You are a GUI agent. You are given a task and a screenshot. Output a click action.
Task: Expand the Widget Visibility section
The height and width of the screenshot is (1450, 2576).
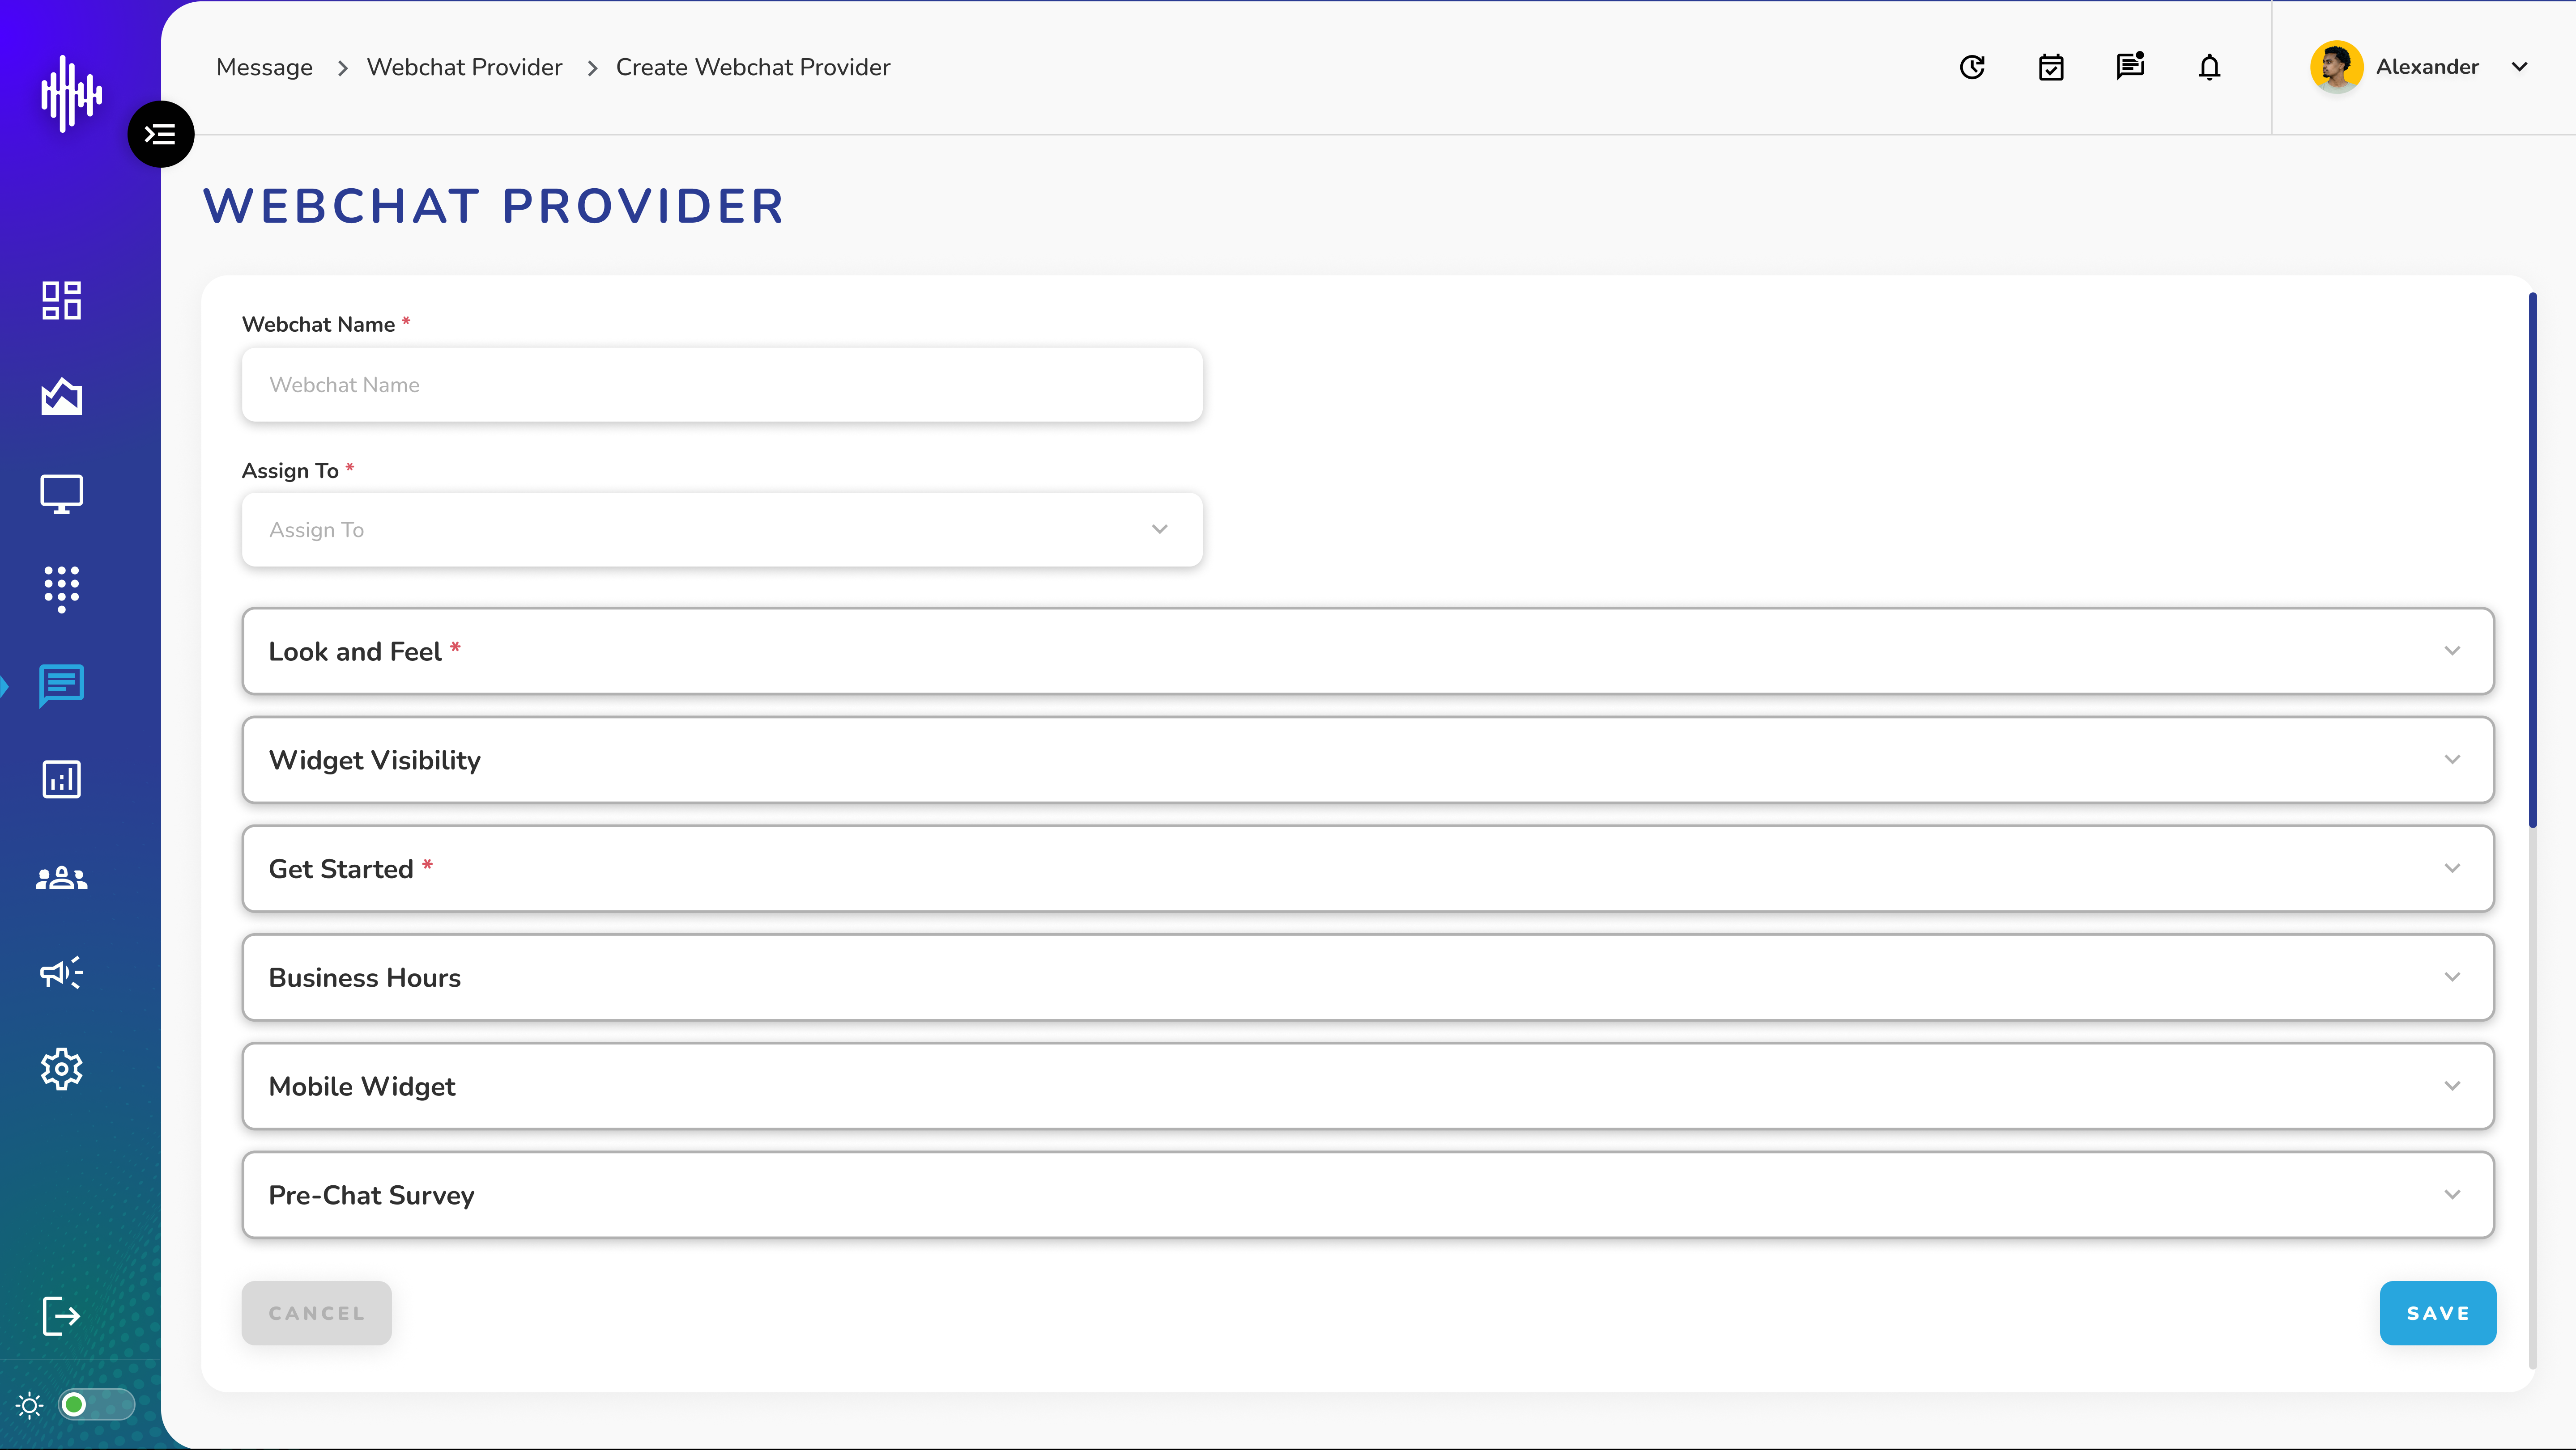(1368, 760)
